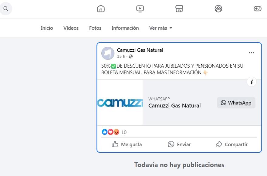Share the post with Compartir
This screenshot has width=267, height=176.
[x=232, y=144]
